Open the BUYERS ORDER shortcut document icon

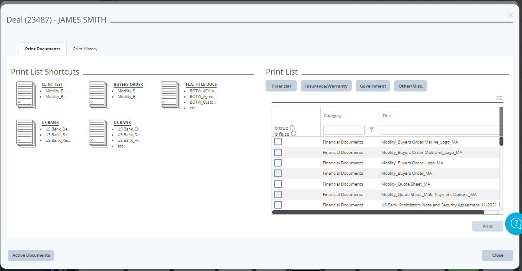pos(98,95)
